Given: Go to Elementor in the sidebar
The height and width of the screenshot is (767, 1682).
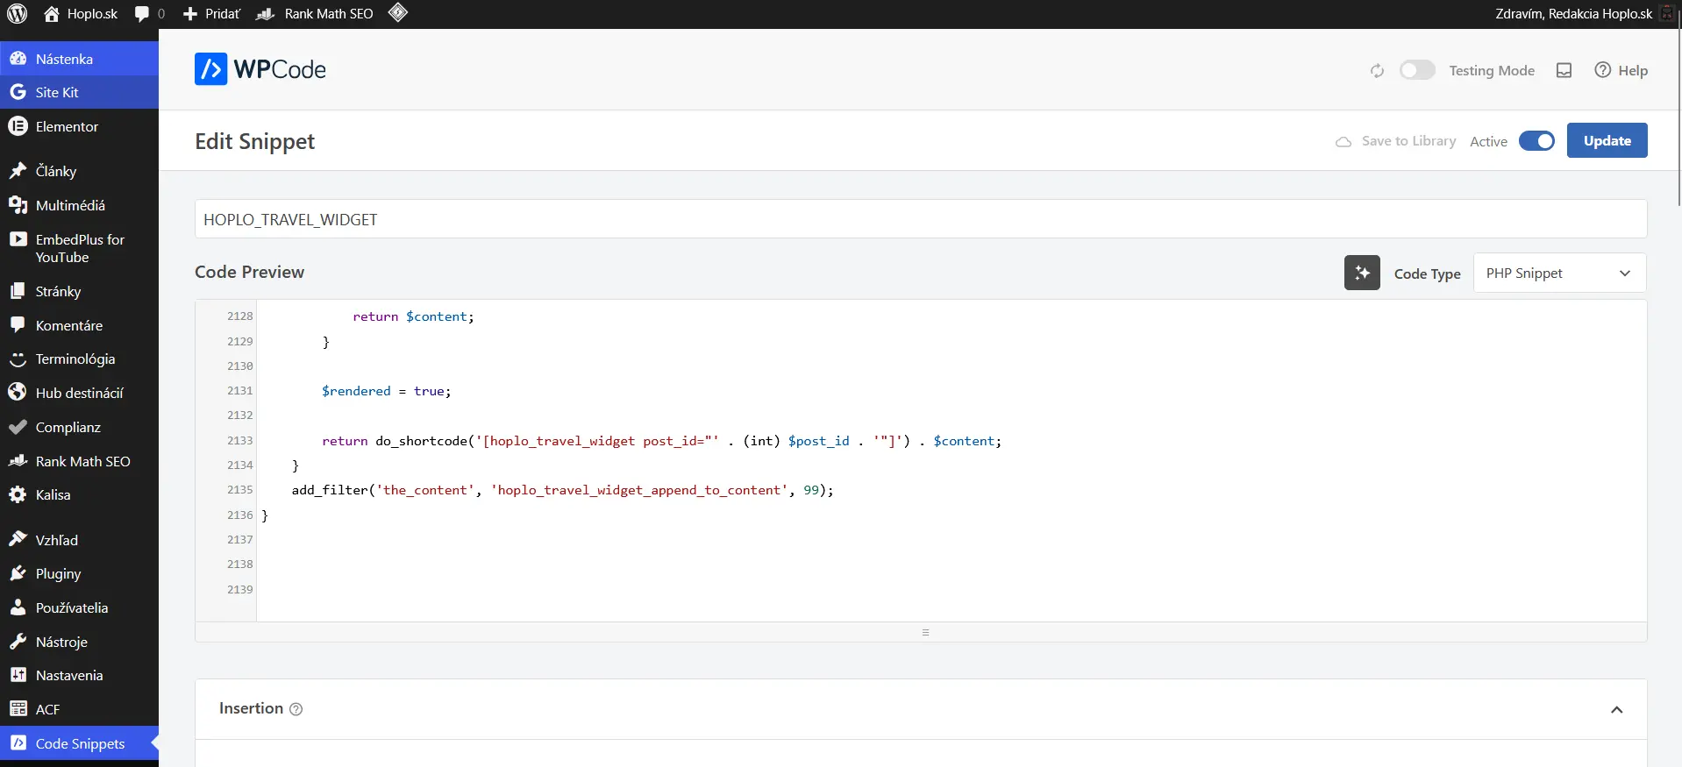Looking at the screenshot, I should click(67, 126).
